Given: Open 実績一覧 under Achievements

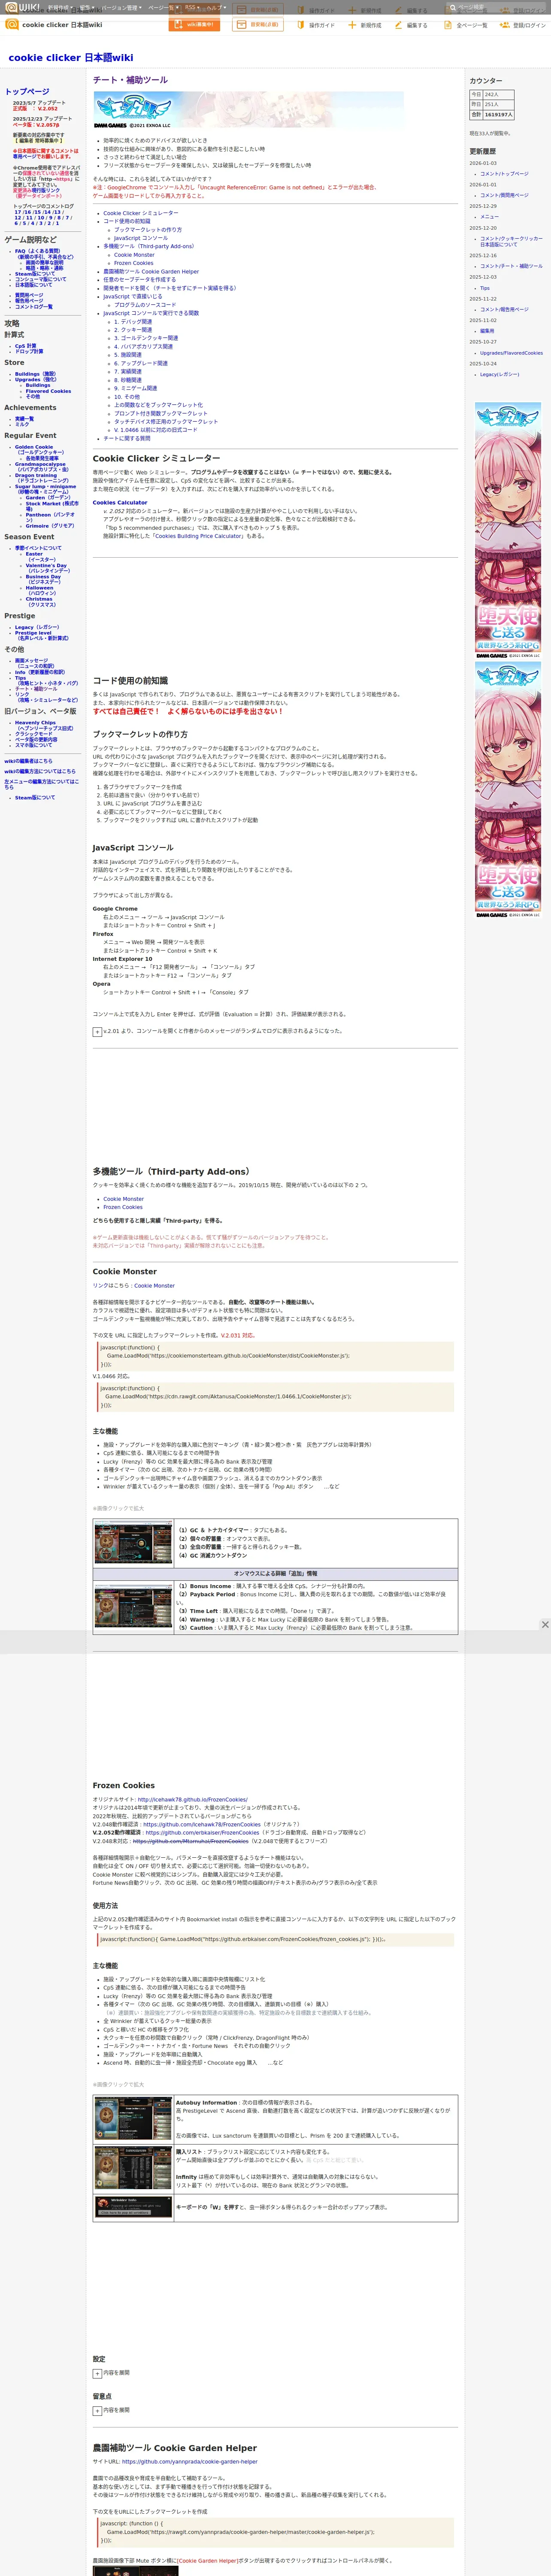Looking at the screenshot, I should [x=24, y=419].
